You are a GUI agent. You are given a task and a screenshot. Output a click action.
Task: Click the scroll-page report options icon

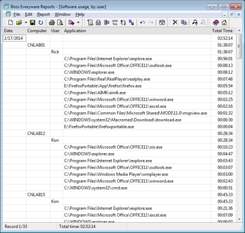click(x=90, y=23)
